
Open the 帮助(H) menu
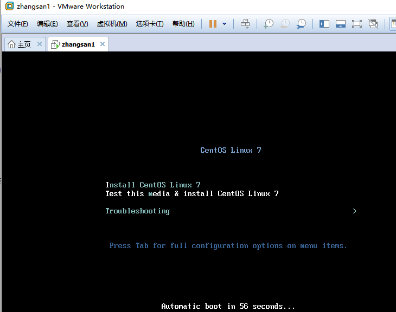pos(183,24)
